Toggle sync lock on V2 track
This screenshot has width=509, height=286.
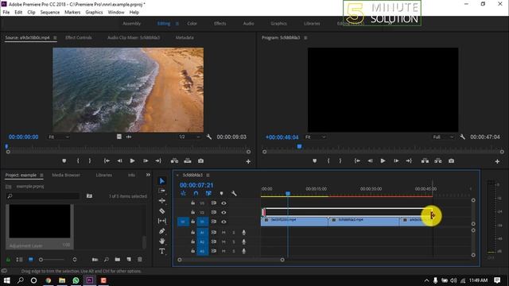tap(214, 212)
